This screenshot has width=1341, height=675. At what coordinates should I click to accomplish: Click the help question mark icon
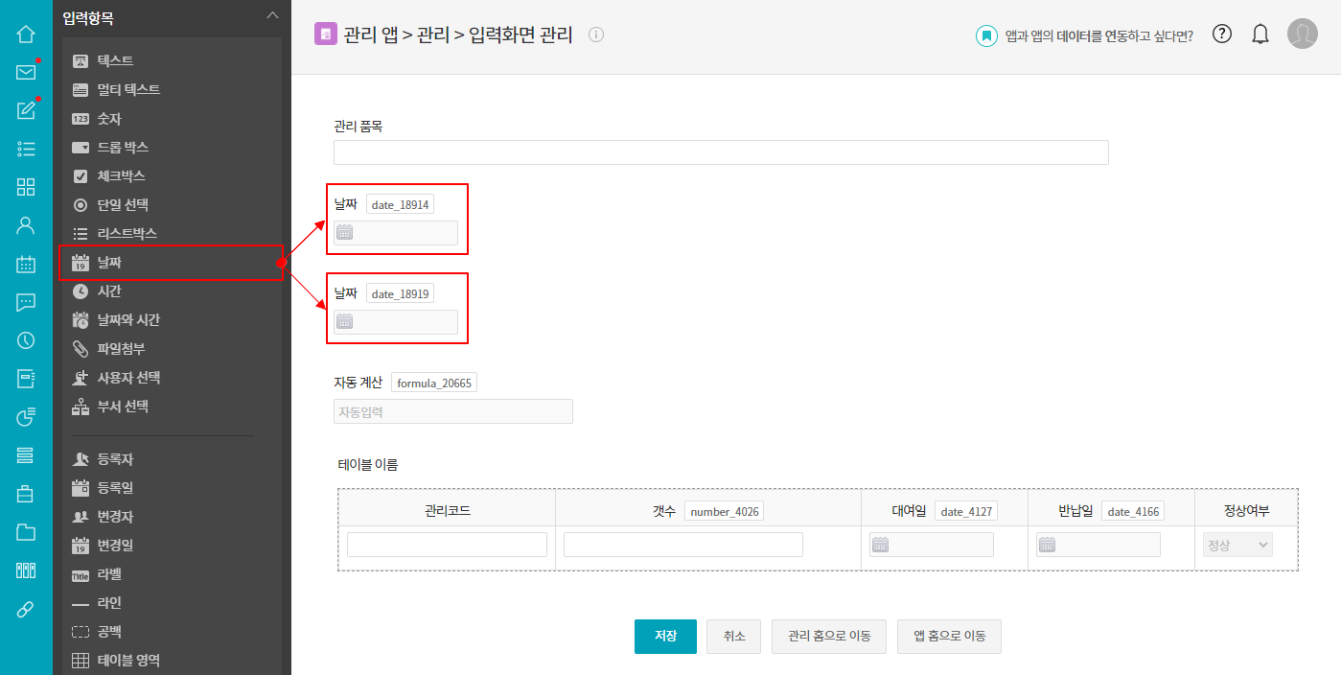[x=1221, y=35]
